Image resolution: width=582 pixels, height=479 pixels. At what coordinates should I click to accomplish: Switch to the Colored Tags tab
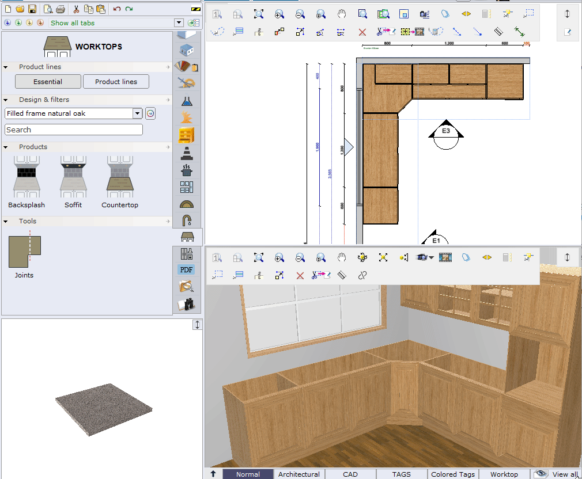tap(453, 474)
